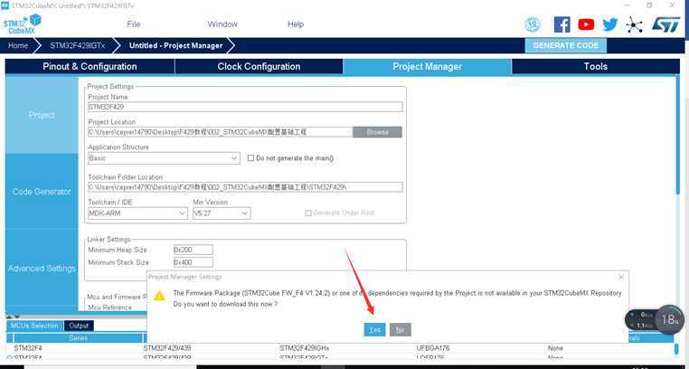Screen dimensions: 689x369
Task: Switch to the Tools tab
Action: [596, 67]
